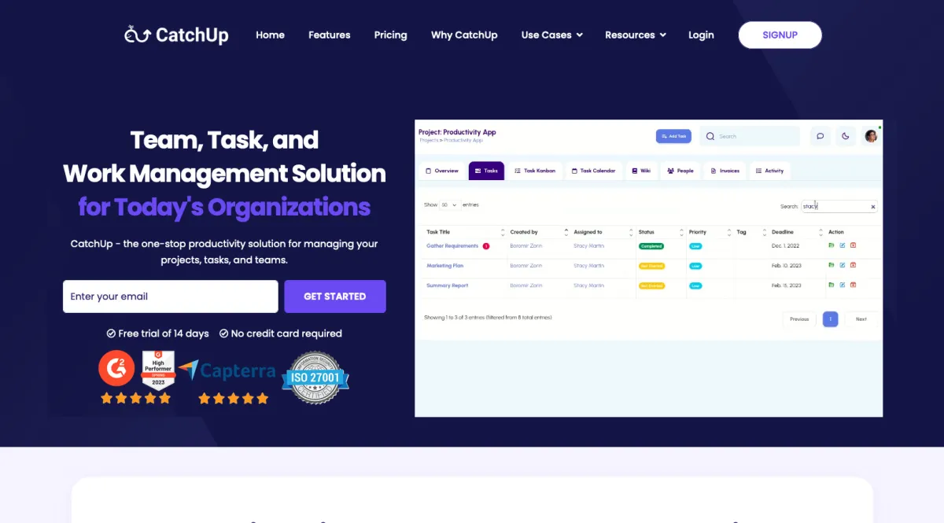Click the red delete icon for Summary Report
This screenshot has width=944, height=523.
click(853, 285)
